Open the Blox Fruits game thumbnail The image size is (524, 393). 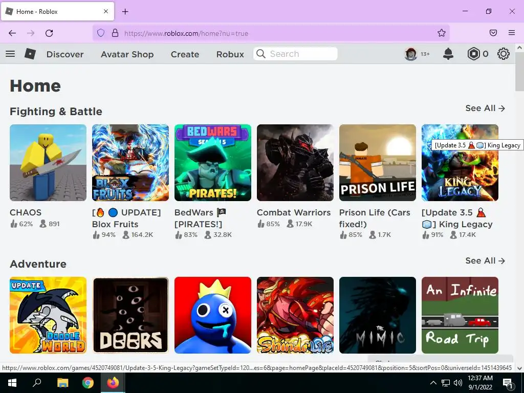coord(130,163)
